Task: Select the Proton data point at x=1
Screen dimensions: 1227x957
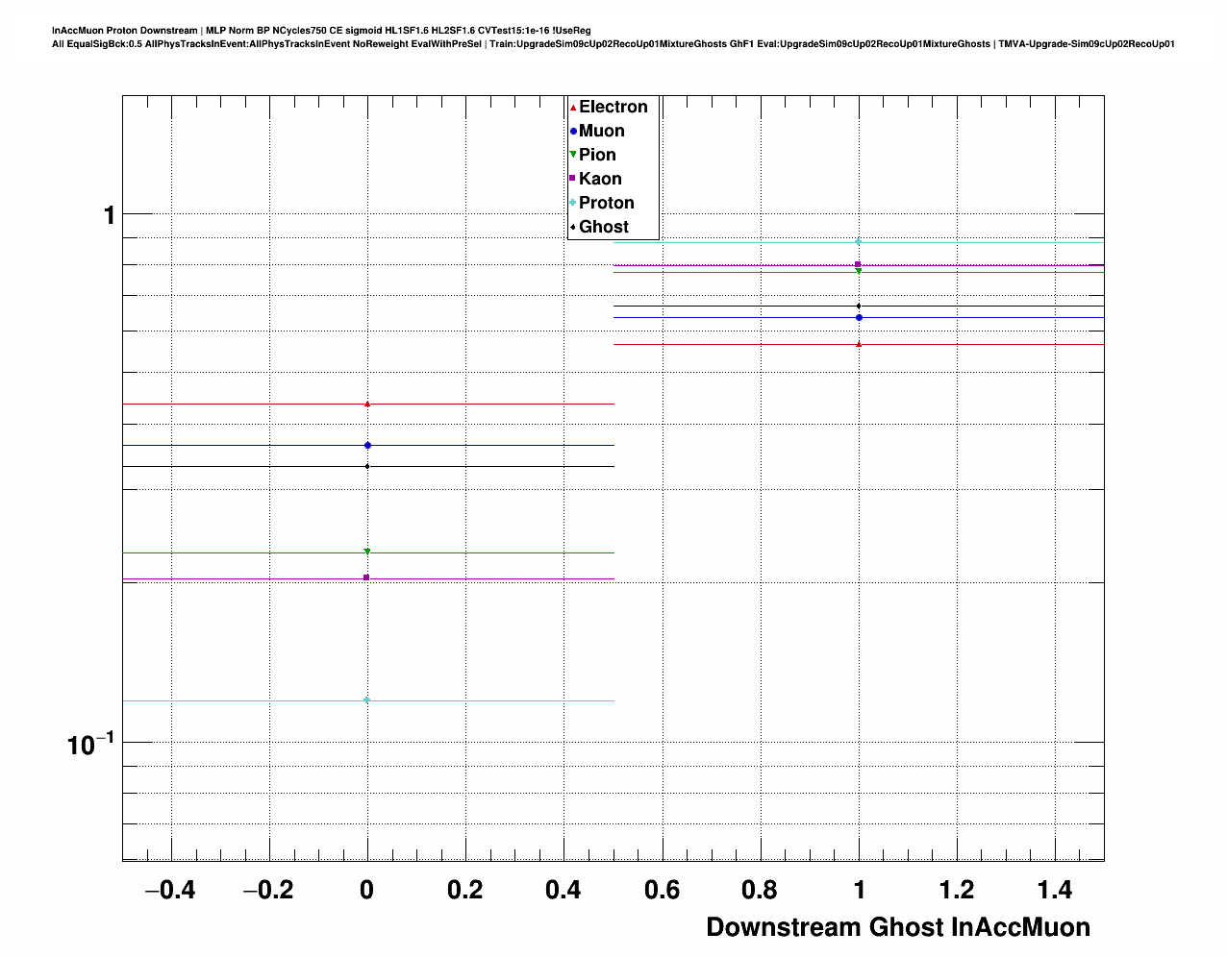Action: coord(859,242)
